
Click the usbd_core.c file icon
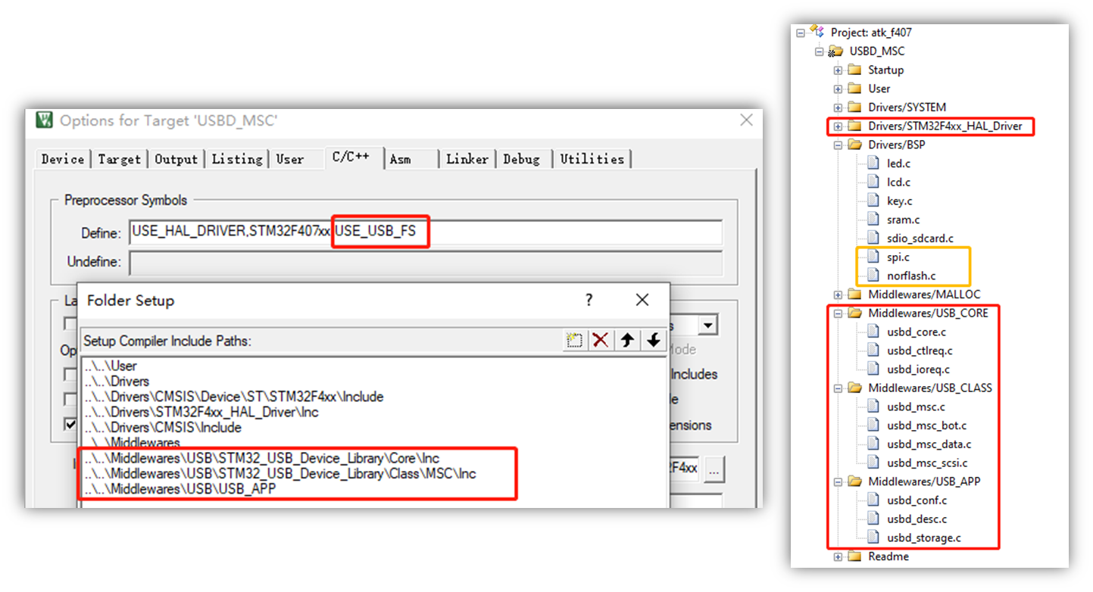[x=873, y=332]
